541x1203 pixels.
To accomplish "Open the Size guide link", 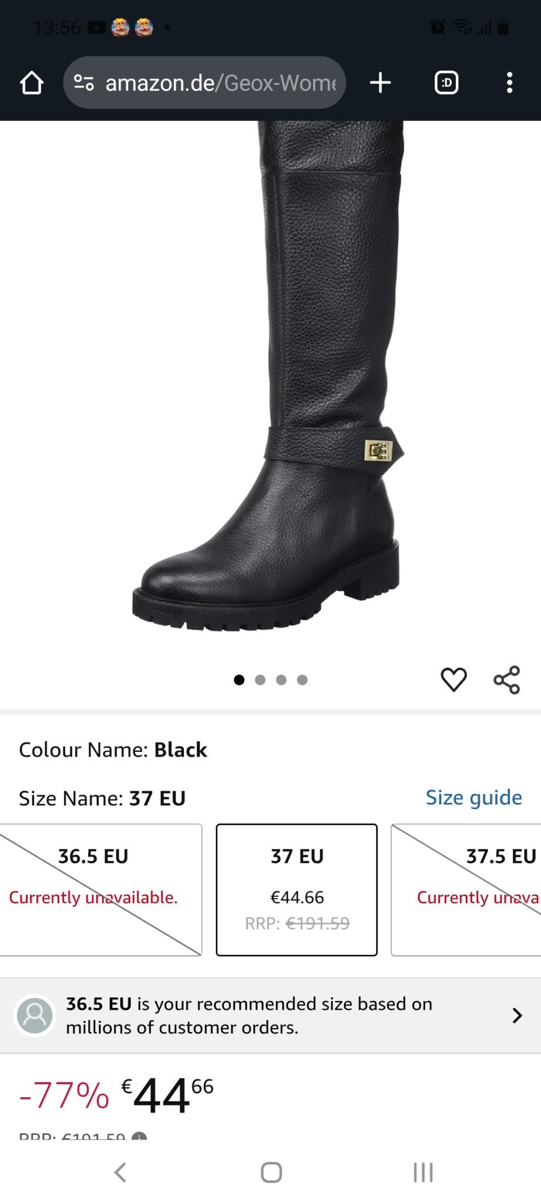I will tap(473, 797).
